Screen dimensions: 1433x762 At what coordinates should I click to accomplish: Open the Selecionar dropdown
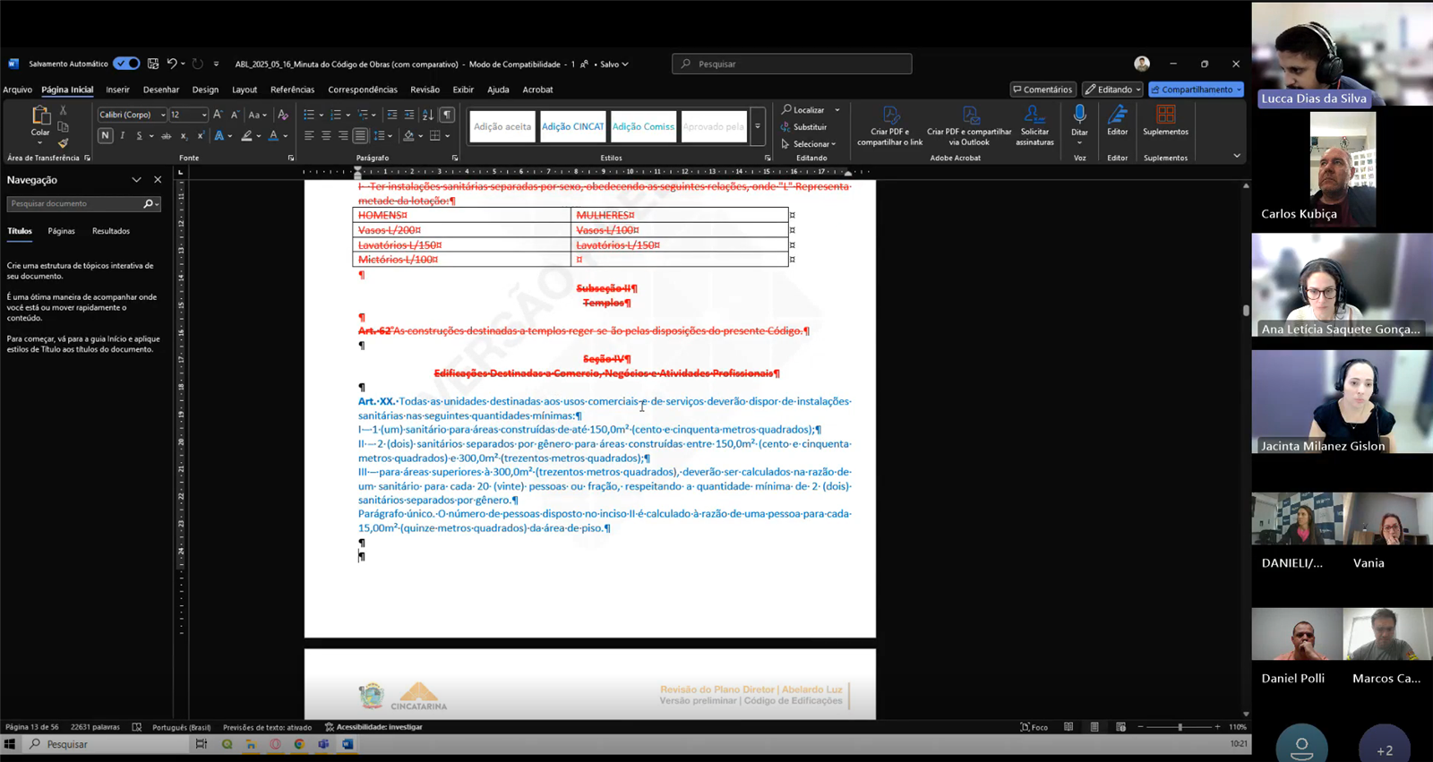pyautogui.click(x=808, y=144)
